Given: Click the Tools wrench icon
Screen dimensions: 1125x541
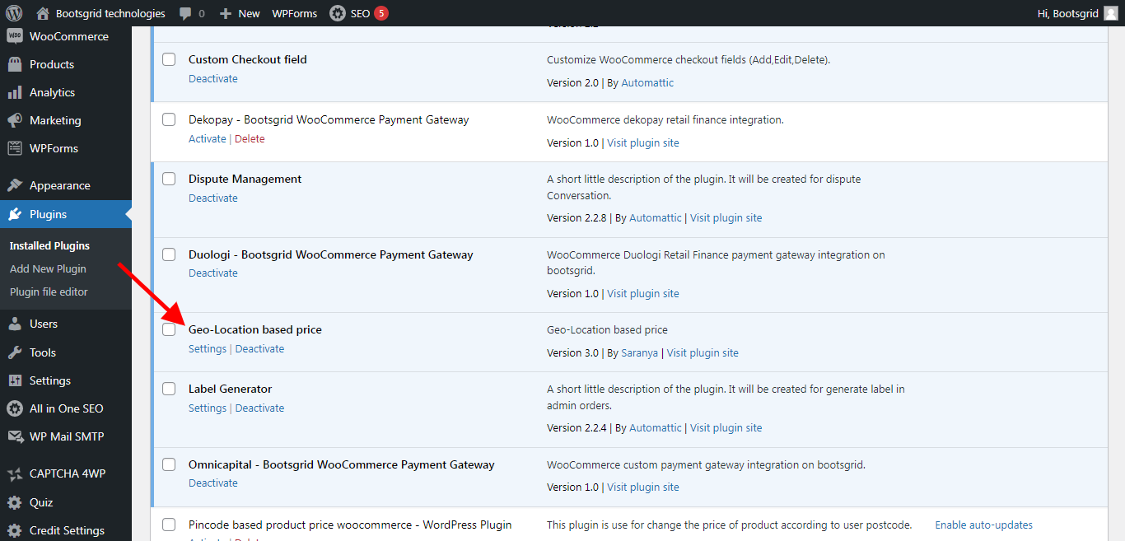Looking at the screenshot, I should (x=15, y=352).
